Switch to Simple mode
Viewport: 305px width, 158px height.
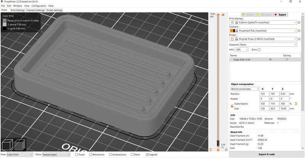(x=248, y=15)
